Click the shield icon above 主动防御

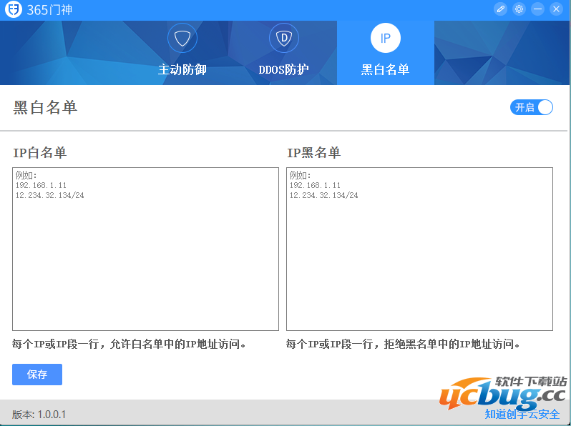(182, 38)
